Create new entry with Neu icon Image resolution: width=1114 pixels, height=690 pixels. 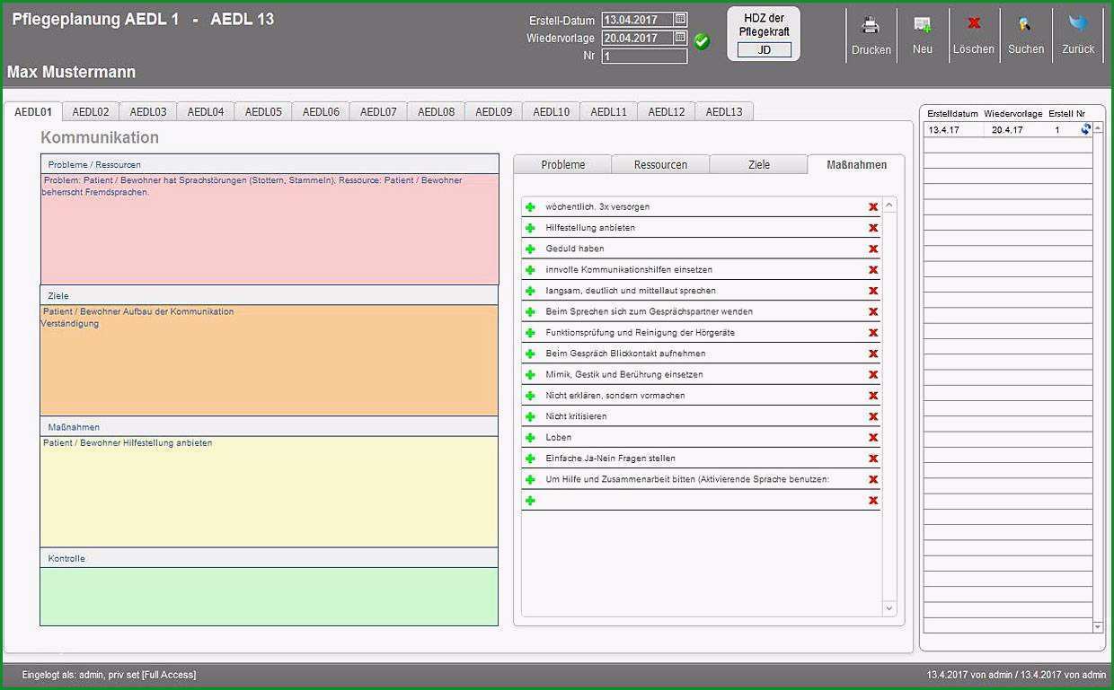(922, 25)
